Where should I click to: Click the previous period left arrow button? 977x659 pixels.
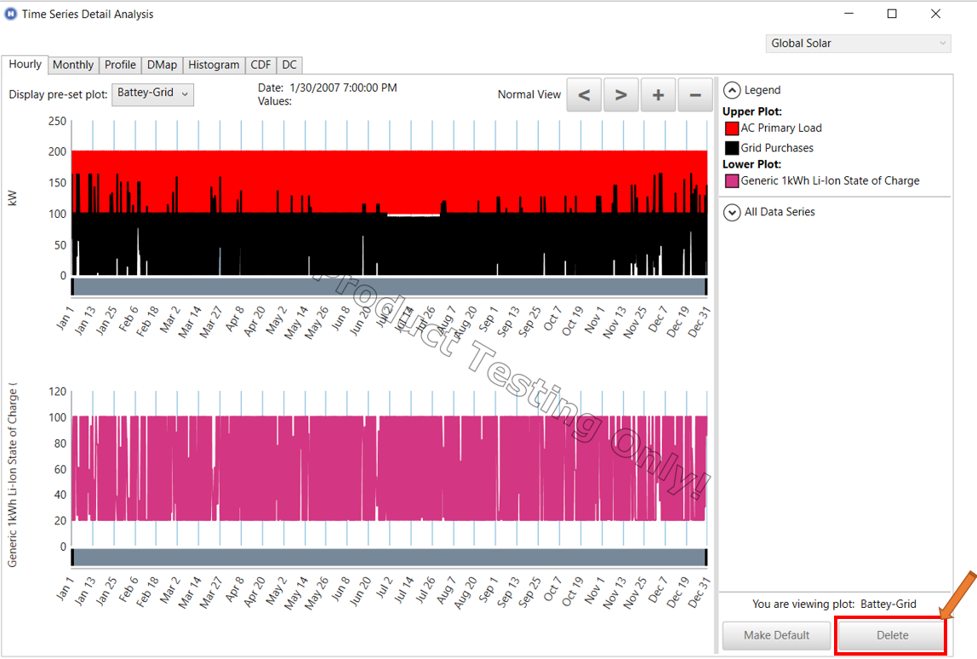tap(584, 95)
